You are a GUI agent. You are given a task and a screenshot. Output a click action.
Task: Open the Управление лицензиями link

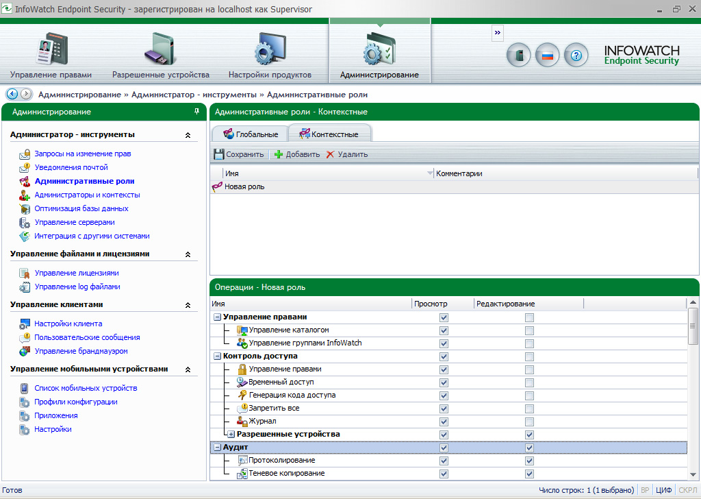coord(77,273)
